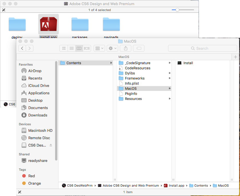Open Recents in the sidebar
This screenshot has width=240, height=196.
click(35, 78)
